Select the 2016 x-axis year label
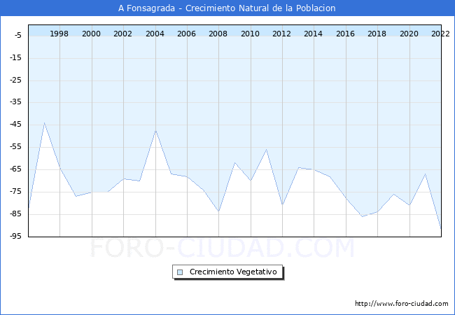The image size is (455, 315). (345, 34)
